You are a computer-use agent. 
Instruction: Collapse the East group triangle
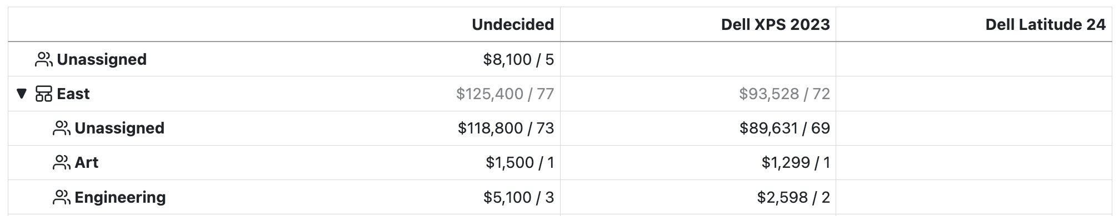click(x=22, y=94)
